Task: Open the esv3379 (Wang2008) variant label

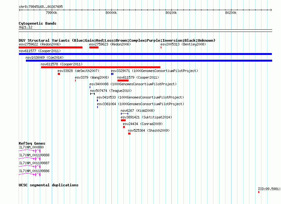Action: tap(92, 77)
